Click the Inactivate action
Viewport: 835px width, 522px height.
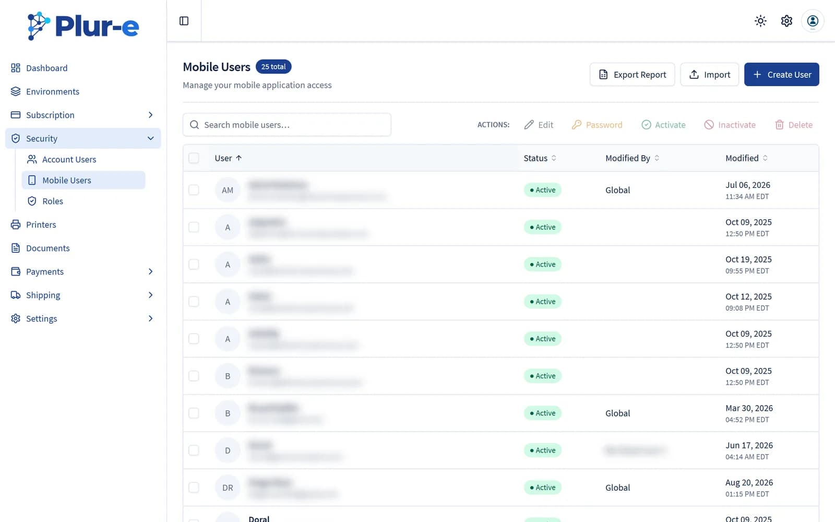(x=730, y=125)
